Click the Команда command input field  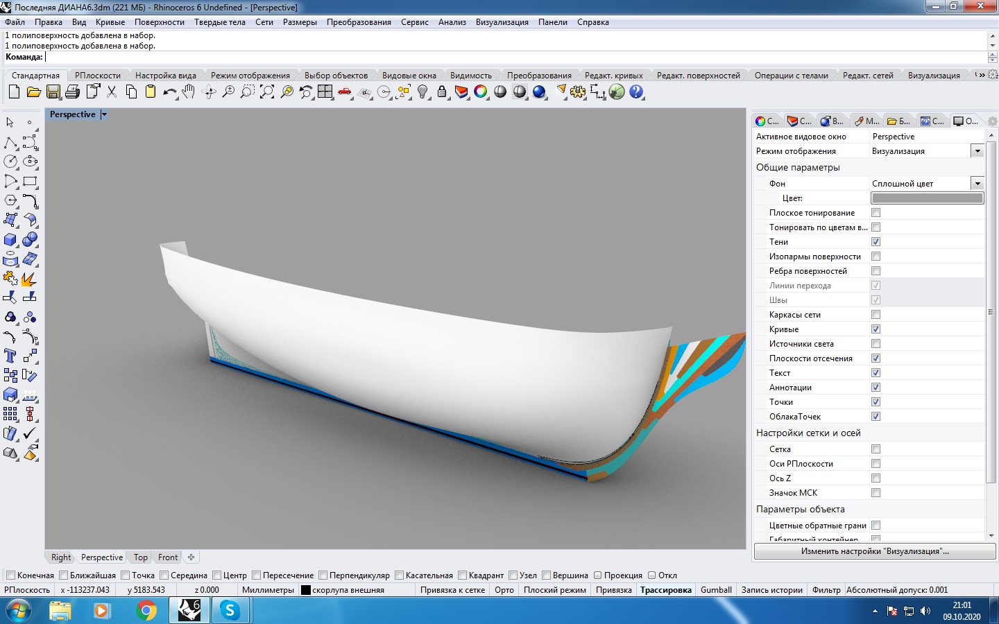(515, 57)
